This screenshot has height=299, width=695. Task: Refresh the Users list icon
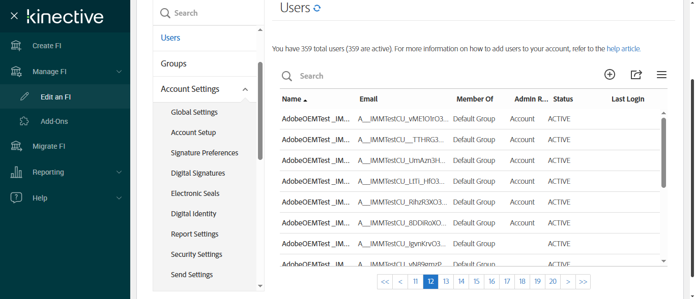[x=317, y=8]
